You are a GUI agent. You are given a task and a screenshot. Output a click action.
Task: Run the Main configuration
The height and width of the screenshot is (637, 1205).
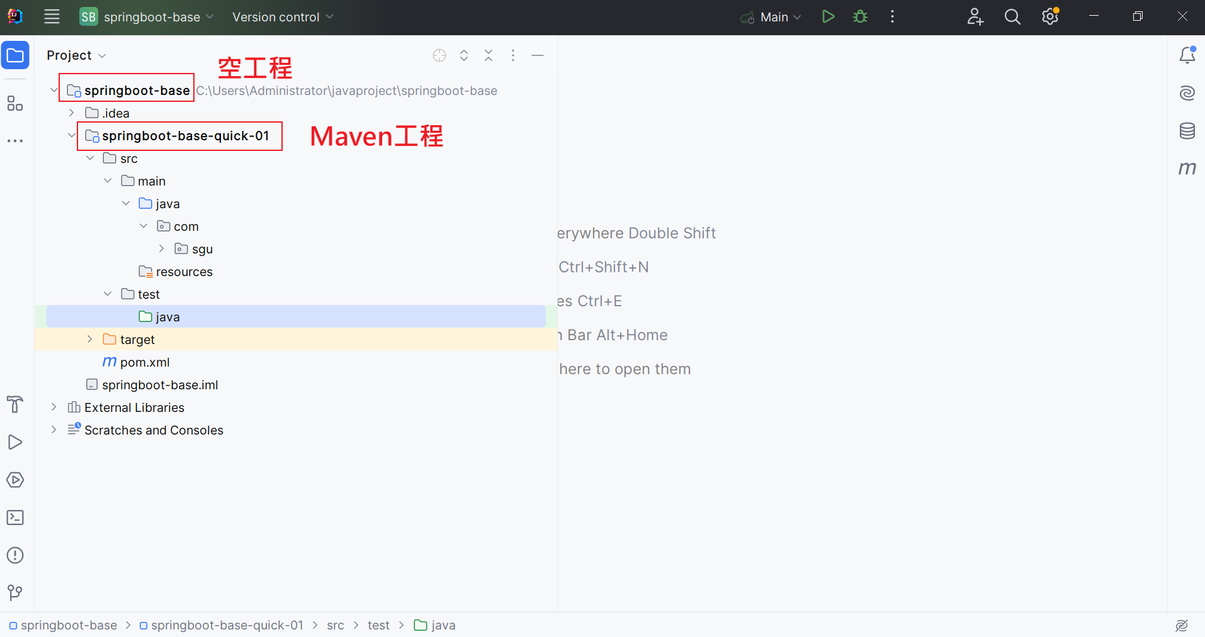pyautogui.click(x=828, y=17)
